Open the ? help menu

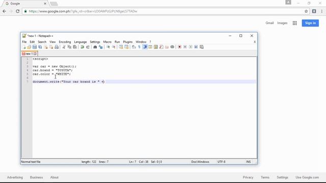150,42
